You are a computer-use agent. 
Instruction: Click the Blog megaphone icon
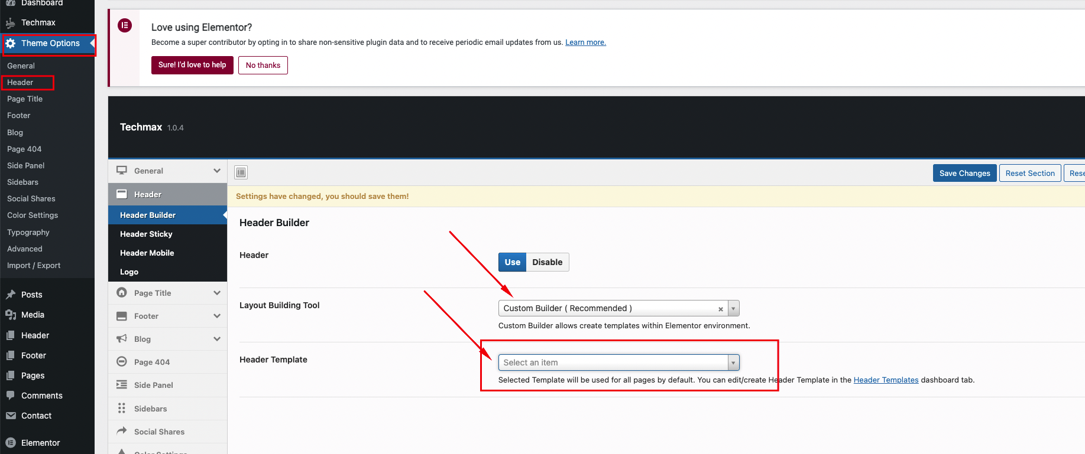pos(122,339)
